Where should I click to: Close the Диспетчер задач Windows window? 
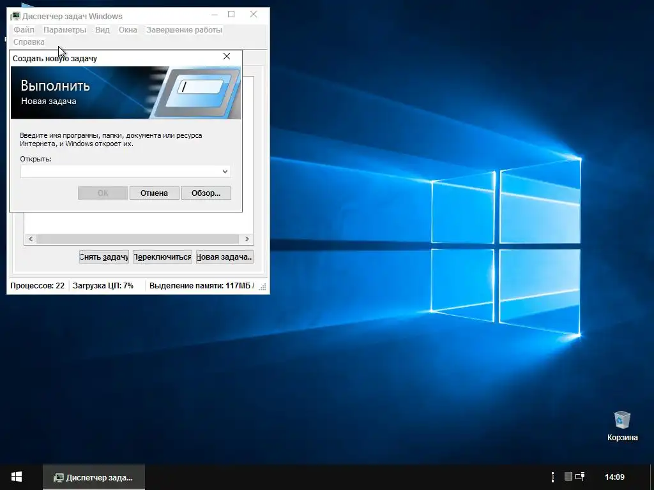click(x=253, y=15)
